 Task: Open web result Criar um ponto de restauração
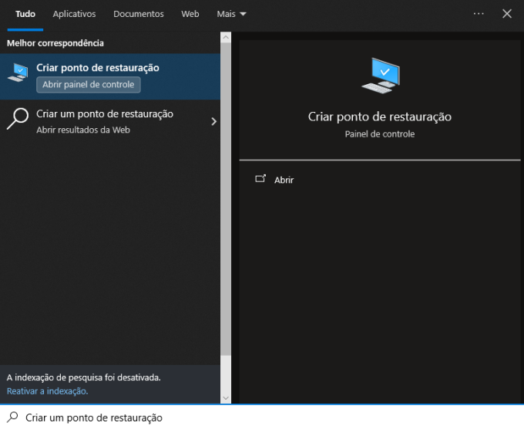coord(110,121)
